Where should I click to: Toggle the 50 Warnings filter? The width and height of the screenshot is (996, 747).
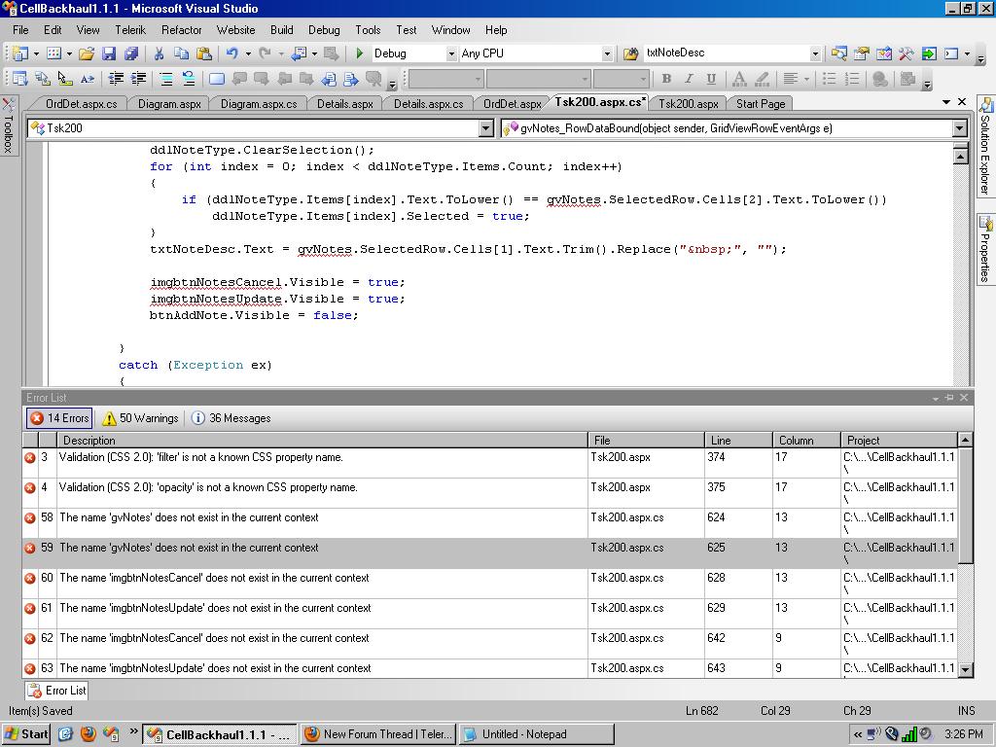(x=141, y=418)
